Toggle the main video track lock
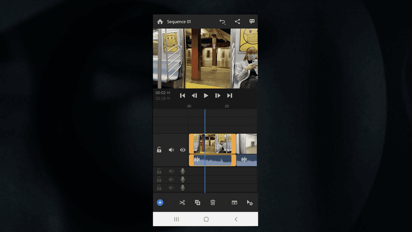The image size is (412, 232). [x=159, y=150]
